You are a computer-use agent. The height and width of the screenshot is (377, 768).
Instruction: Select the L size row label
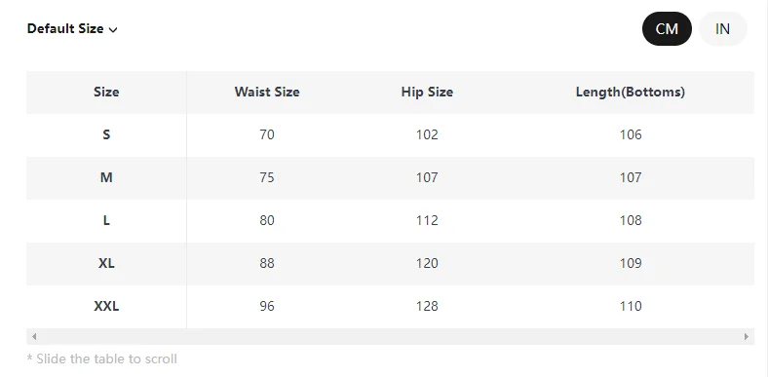click(x=106, y=220)
